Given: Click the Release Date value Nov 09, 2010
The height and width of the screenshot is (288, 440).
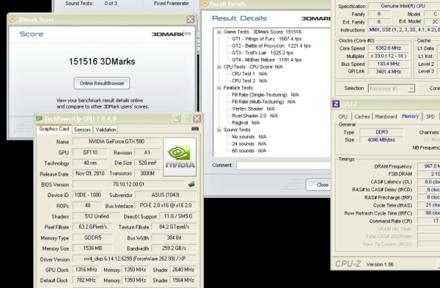Looking at the screenshot, I should coord(90,174).
